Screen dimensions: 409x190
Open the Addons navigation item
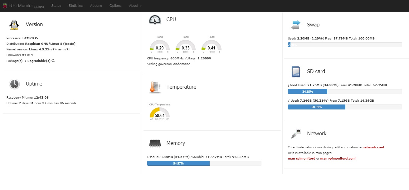[x=96, y=6]
